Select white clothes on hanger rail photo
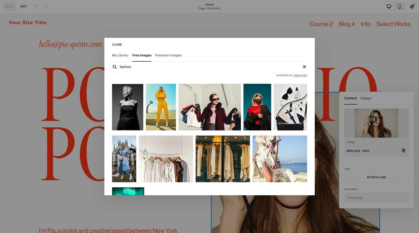This screenshot has width=419, height=233. pos(166,159)
